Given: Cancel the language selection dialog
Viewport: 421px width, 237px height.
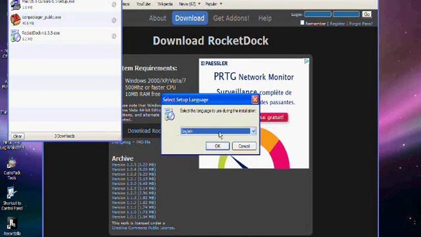Looking at the screenshot, I should (244, 146).
